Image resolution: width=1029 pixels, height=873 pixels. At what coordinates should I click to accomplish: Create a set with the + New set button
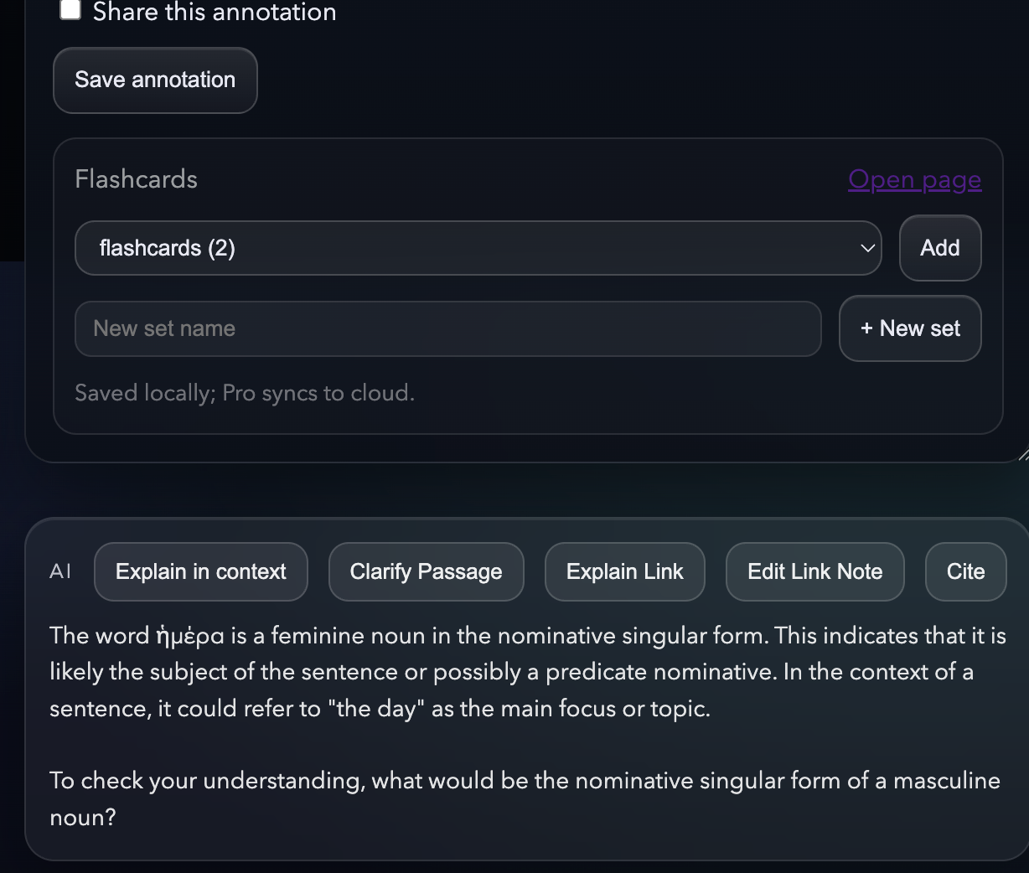[910, 328]
